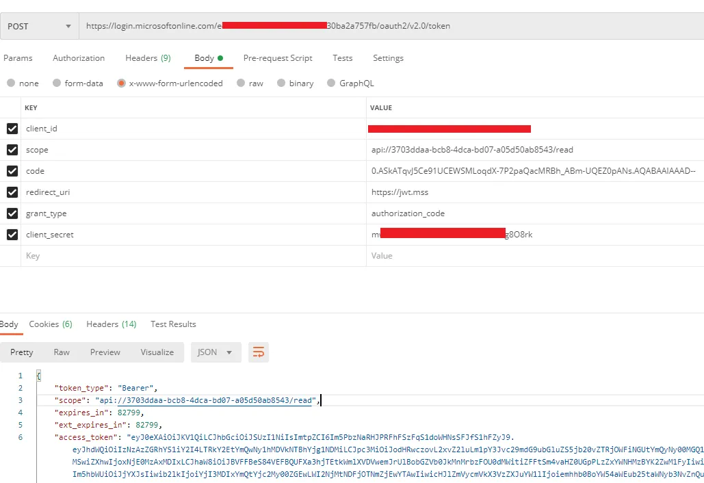Click the "access_token" key in response
Screen dimensions: 704x483
[x=86, y=437]
